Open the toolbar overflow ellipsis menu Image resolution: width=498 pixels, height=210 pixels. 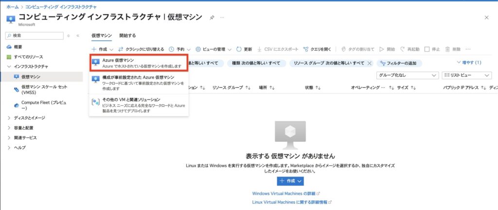tap(467, 49)
